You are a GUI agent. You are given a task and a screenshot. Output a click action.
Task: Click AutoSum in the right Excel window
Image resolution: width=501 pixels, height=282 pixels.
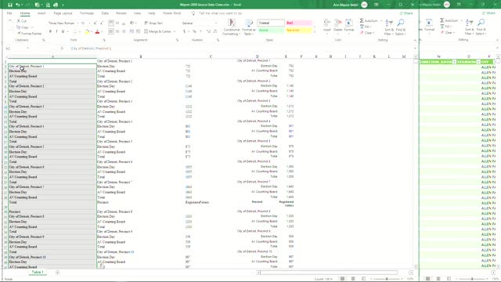[449, 21]
